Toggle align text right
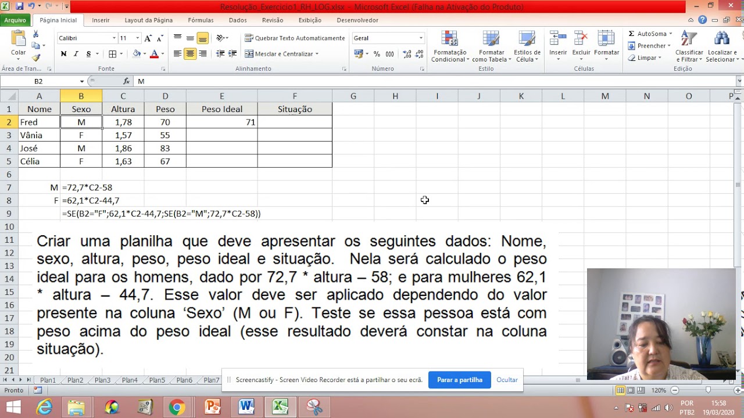The height and width of the screenshot is (418, 744). pyautogui.click(x=202, y=54)
